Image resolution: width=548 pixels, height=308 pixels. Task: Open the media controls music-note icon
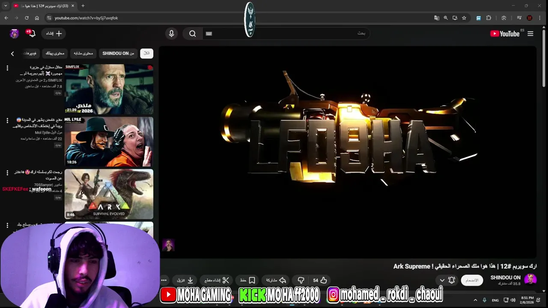point(519,18)
